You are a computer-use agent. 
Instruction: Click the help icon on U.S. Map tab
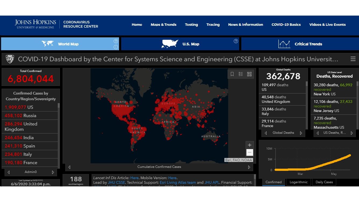pos(236,41)
